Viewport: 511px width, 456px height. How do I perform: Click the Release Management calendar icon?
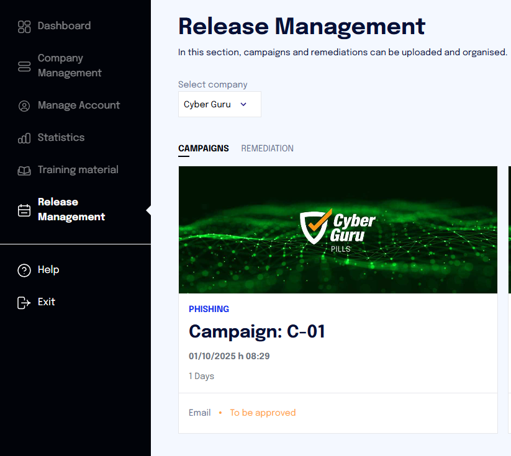[24, 210]
